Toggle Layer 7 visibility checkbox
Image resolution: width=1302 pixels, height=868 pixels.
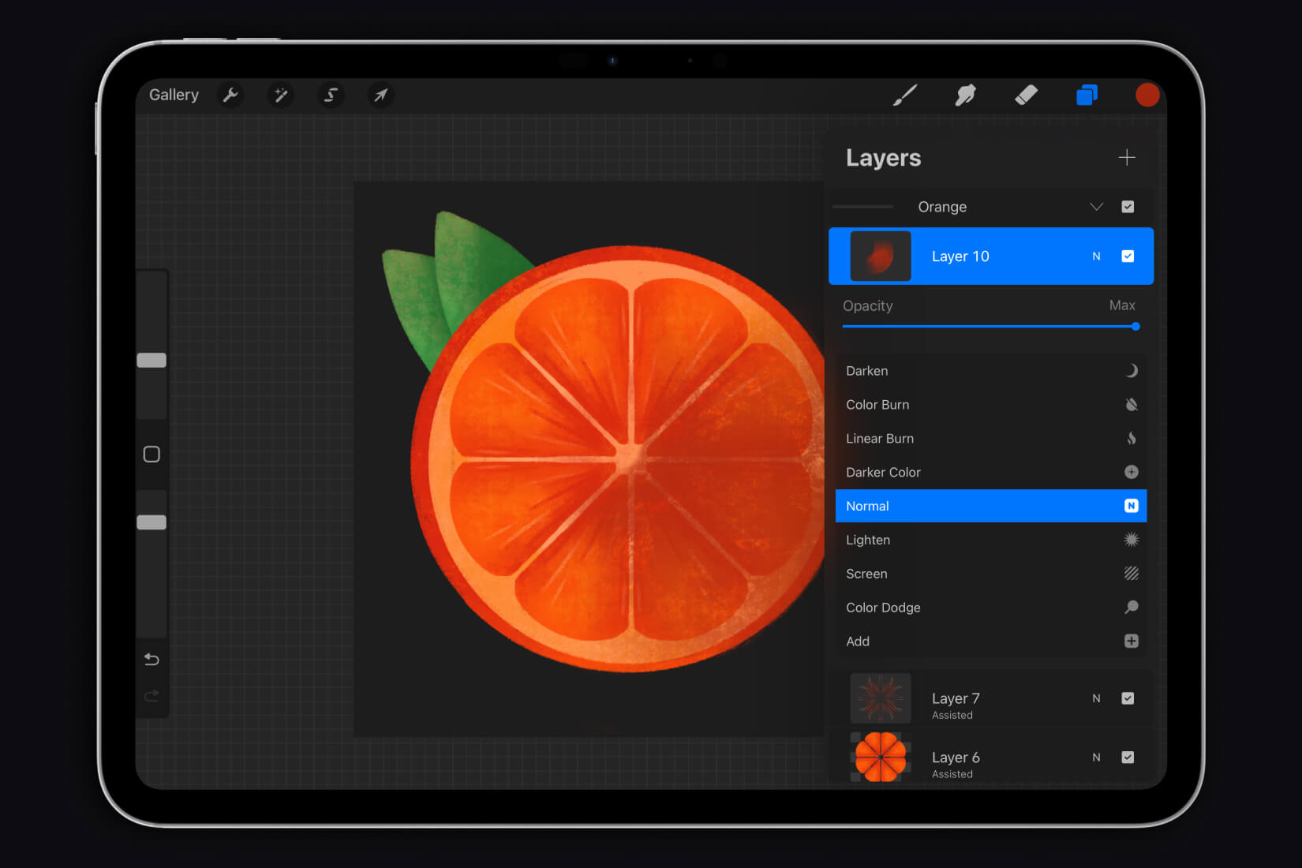coord(1128,698)
